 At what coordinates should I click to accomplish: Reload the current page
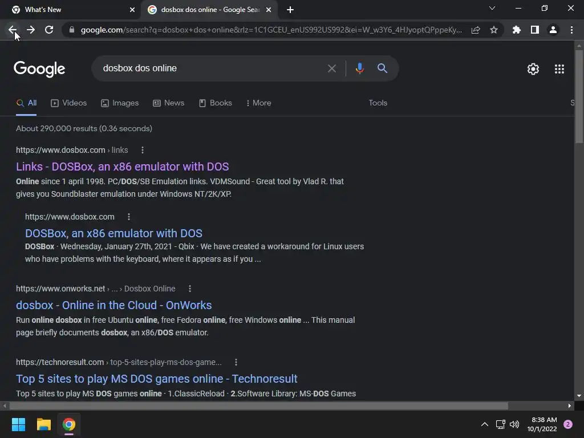coord(49,30)
